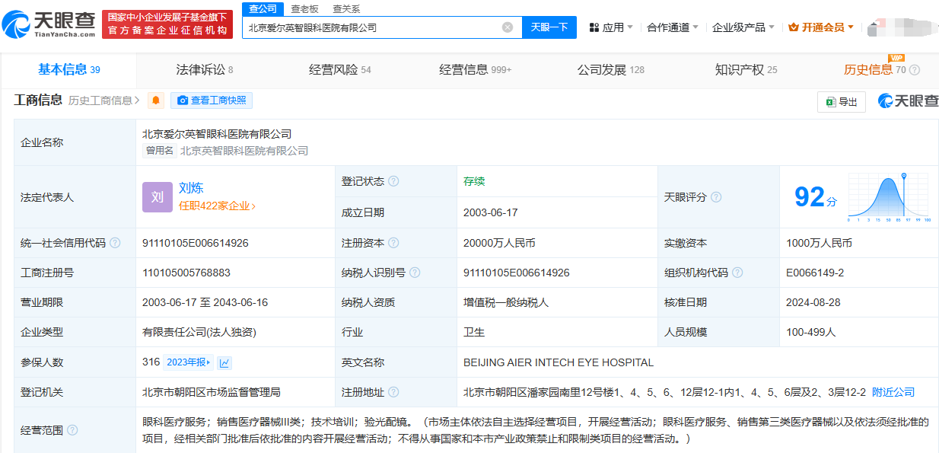Open the 开通会员 membership dropdown
The image size is (939, 453).
coord(821,27)
